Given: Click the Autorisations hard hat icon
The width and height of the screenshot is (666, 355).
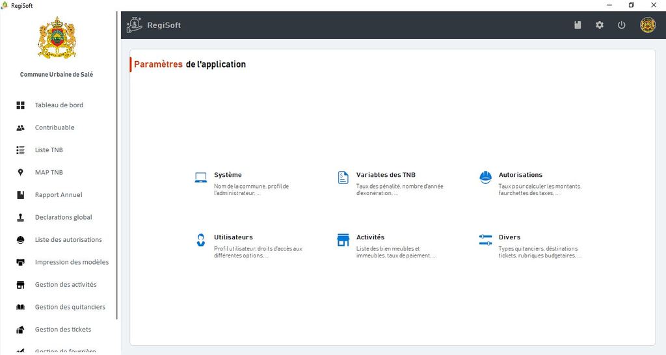Looking at the screenshot, I should pos(485,177).
